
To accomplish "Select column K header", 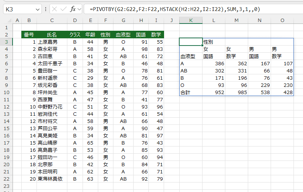I will click(191, 20).
